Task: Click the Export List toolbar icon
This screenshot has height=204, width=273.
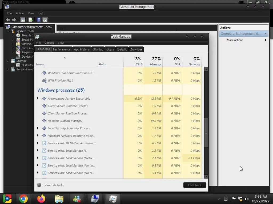Action: coord(31,20)
